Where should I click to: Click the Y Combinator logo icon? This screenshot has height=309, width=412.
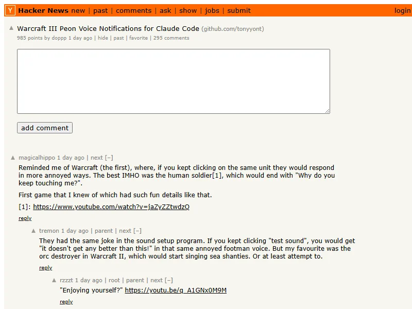10,10
